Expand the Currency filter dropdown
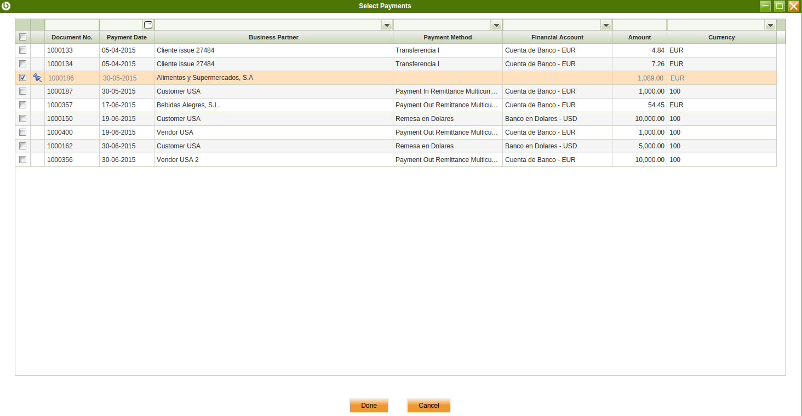Image resolution: width=802 pixels, height=416 pixels. point(770,25)
